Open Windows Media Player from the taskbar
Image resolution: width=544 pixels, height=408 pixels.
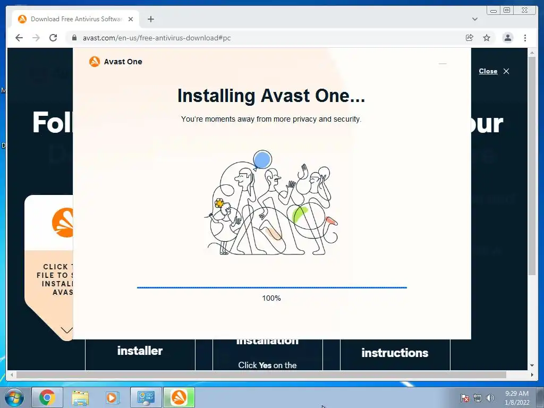tap(113, 397)
